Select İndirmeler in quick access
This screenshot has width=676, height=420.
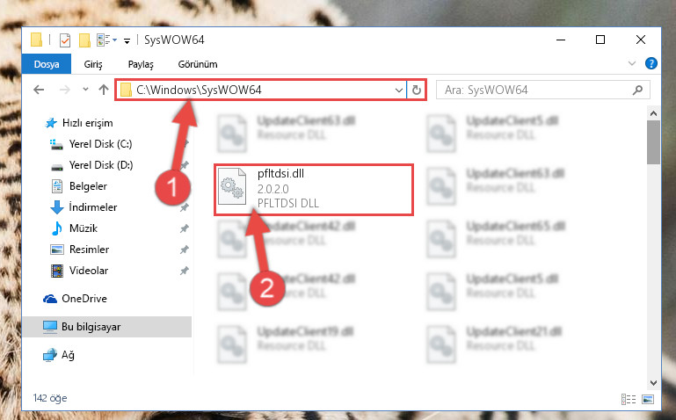point(92,207)
